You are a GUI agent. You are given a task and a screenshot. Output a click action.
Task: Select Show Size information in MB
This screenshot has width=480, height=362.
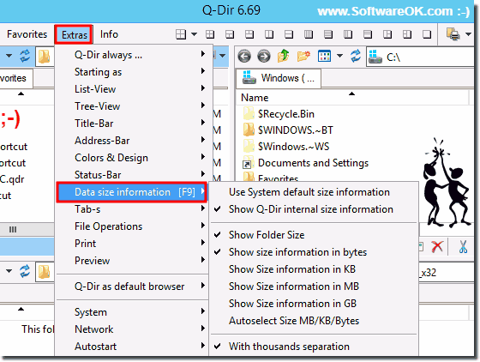[293, 287]
